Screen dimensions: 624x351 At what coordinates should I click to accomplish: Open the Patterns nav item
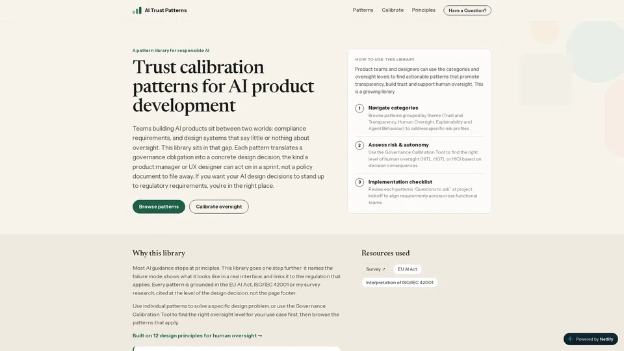(x=363, y=10)
